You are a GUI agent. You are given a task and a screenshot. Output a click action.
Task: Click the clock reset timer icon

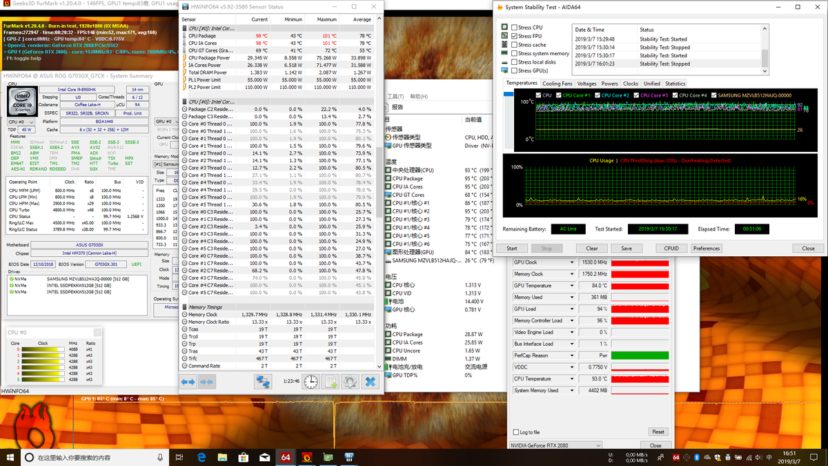pos(311,381)
